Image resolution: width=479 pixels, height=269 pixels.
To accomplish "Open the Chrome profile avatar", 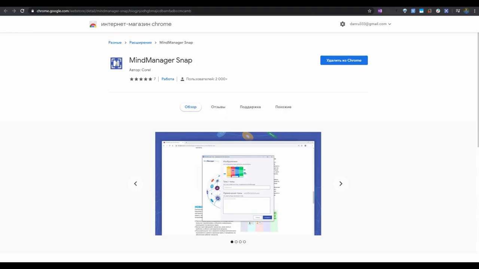I will tap(466, 11).
